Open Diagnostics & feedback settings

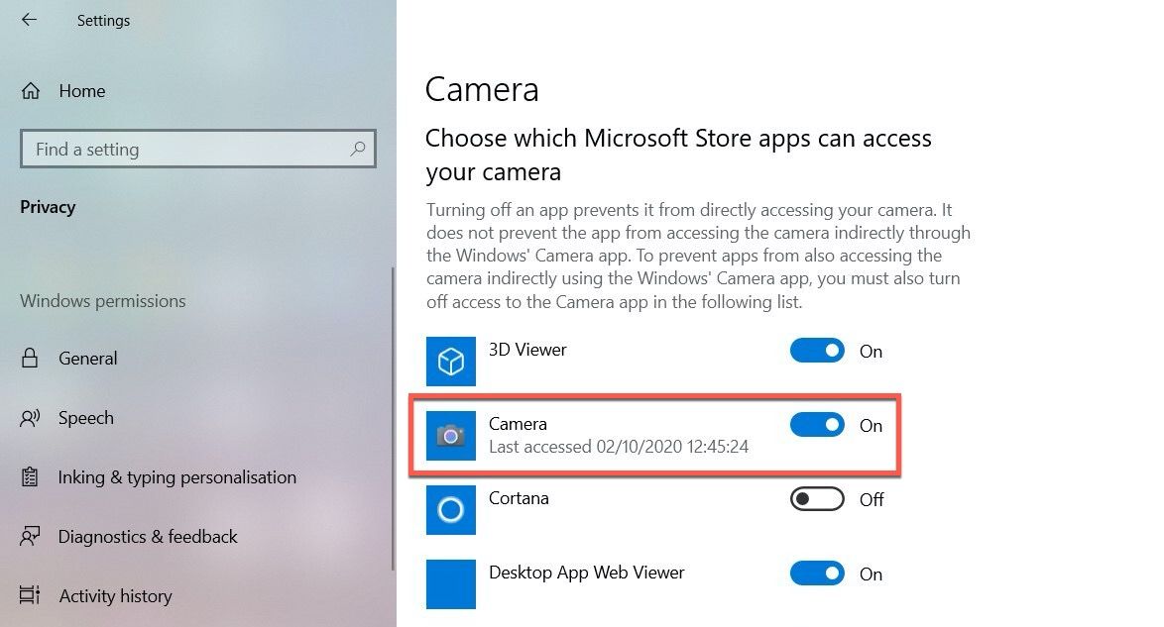[148, 537]
